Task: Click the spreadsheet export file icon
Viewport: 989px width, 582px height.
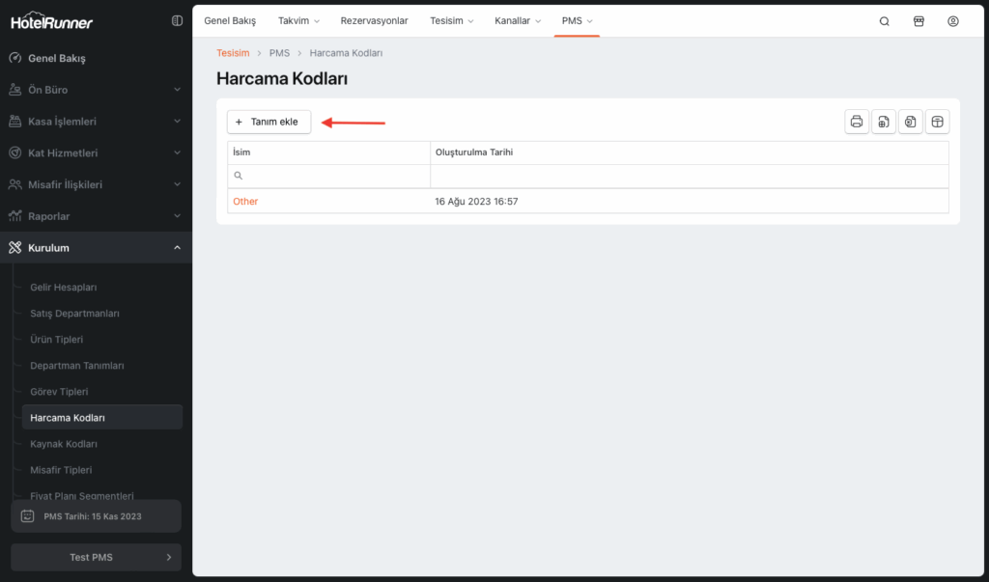Action: click(883, 122)
